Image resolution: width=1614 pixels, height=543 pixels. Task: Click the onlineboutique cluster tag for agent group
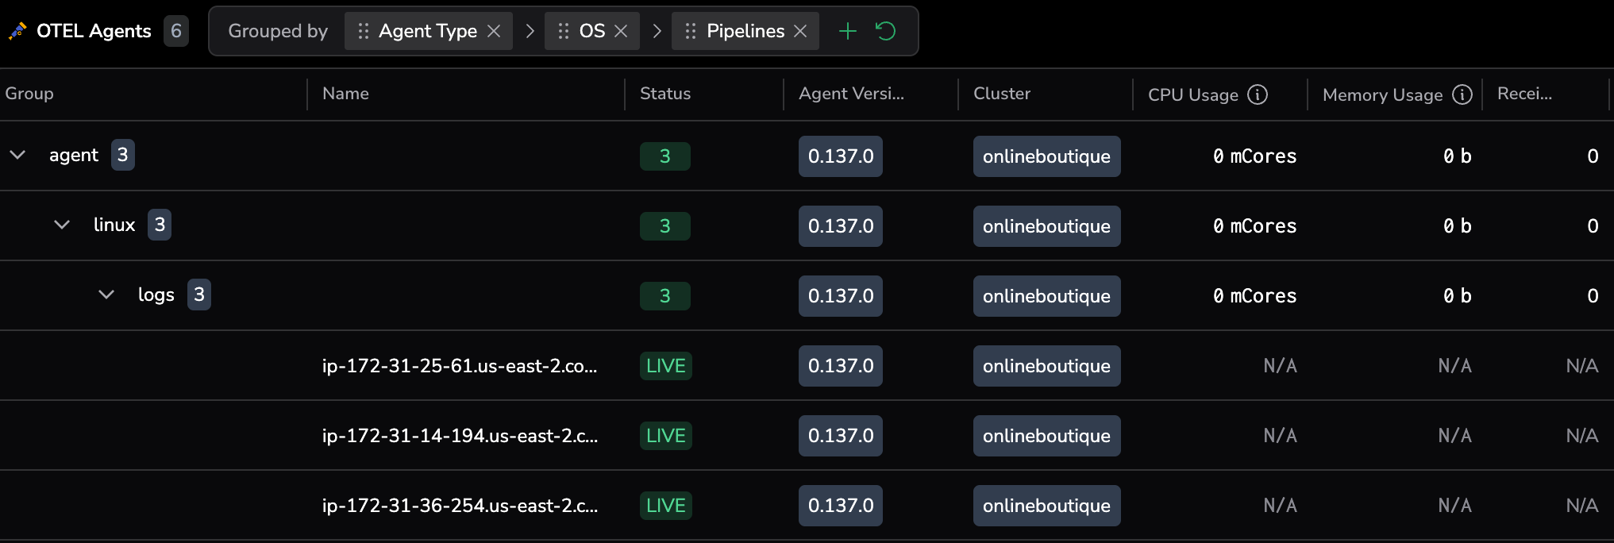coord(1046,156)
